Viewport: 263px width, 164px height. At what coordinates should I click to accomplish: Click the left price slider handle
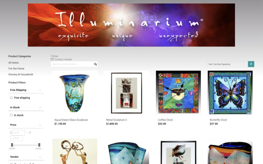tap(12, 145)
